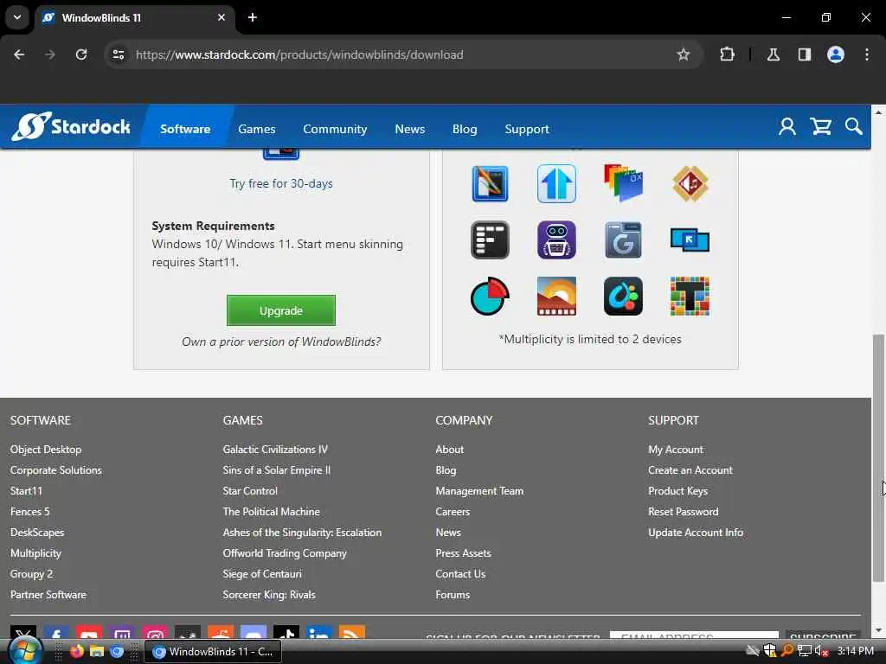Open a new browser tab
Image resolution: width=886 pixels, height=664 pixels.
click(253, 17)
